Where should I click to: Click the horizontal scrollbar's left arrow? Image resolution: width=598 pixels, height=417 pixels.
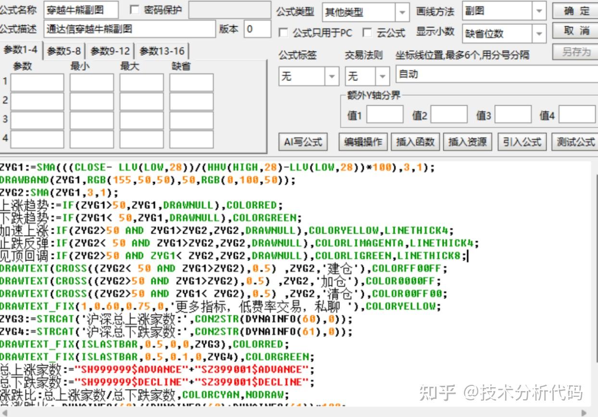(4, 412)
